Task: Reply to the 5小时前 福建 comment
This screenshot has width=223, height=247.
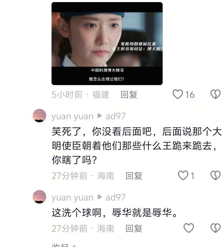Action: (x=129, y=94)
